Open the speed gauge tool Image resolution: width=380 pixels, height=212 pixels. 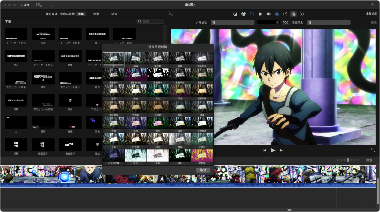pyautogui.click(x=285, y=14)
